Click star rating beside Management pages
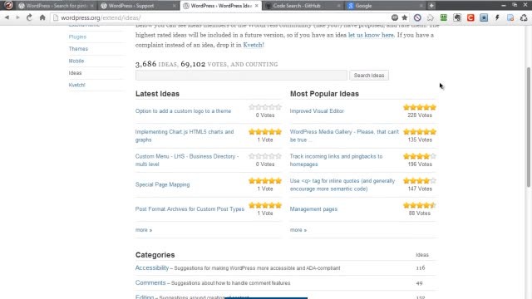Image resolution: width=532 pixels, height=299 pixels. click(x=420, y=205)
